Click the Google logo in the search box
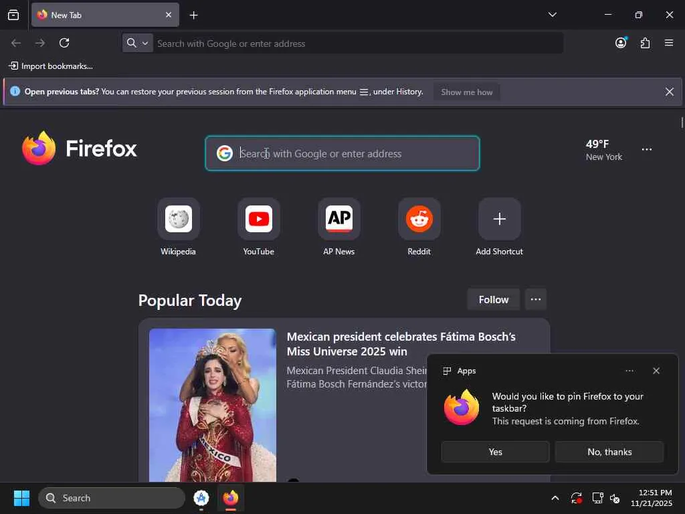Screen dimensions: 685x514 point(225,153)
